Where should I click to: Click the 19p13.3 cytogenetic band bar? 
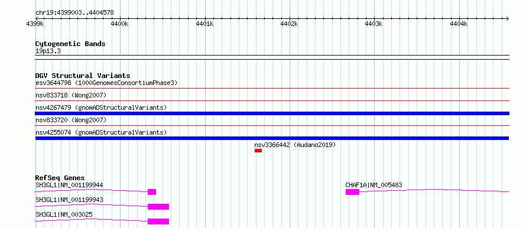pyautogui.click(x=272, y=57)
